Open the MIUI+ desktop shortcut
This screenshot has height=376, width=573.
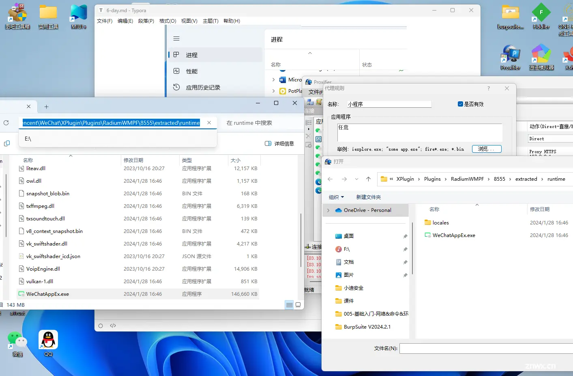[79, 16]
